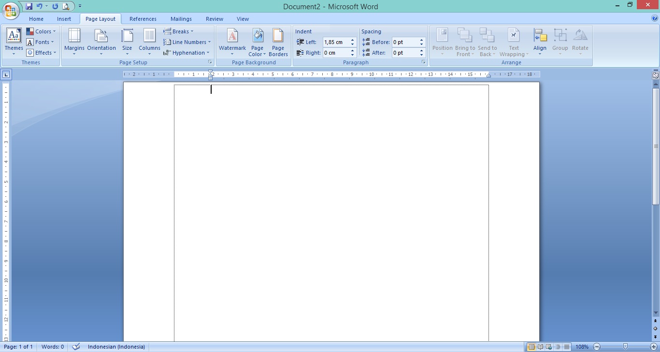Image resolution: width=660 pixels, height=352 pixels.
Task: Open the Words: 0 count dialog
Action: tap(53, 347)
